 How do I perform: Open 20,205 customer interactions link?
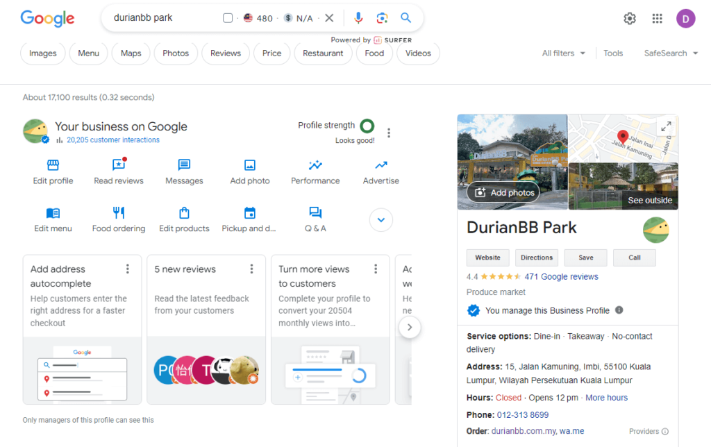113,140
